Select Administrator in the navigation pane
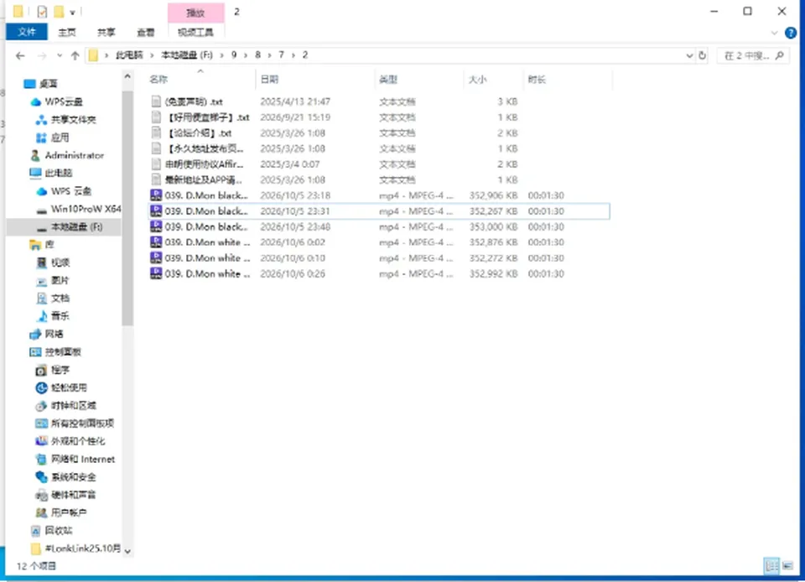805x582 pixels. 75,155
